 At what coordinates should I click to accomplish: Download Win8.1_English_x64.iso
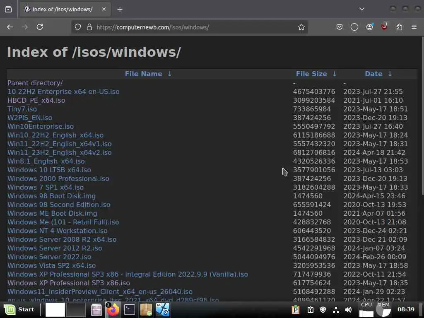pos(46,161)
